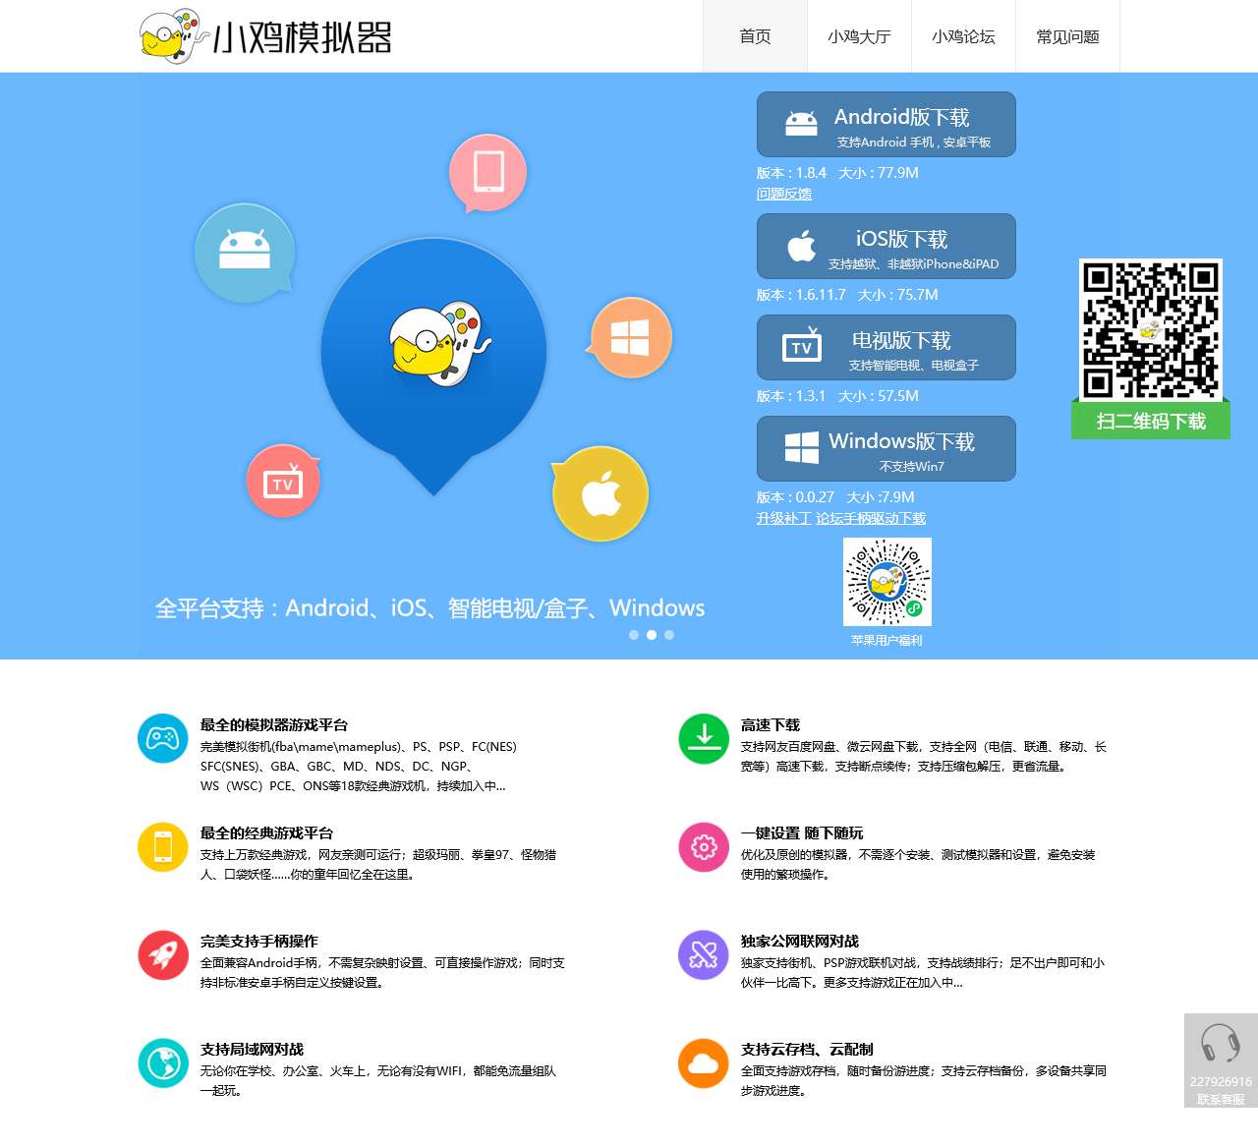
Task: Click the Android版下载 download button
Action: coord(886,125)
